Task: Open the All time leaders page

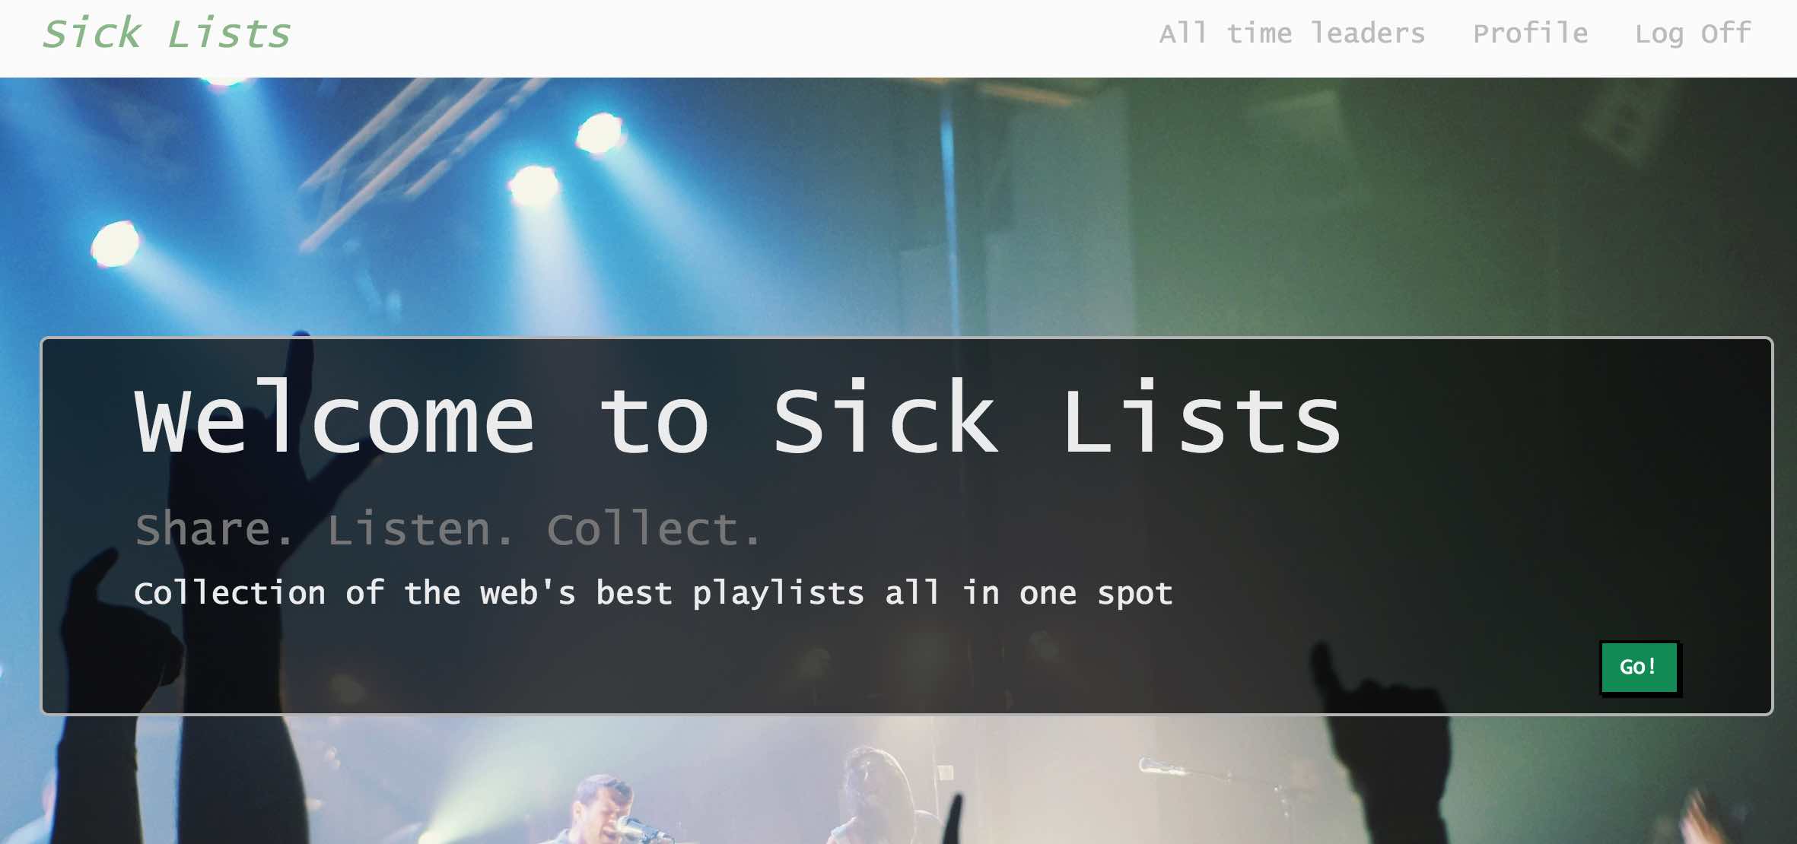Action: click(1292, 33)
